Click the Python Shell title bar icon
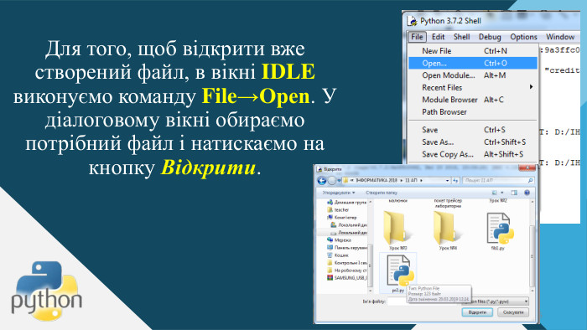 (x=413, y=21)
